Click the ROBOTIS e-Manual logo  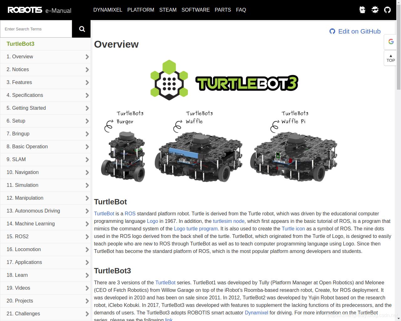coord(39,10)
